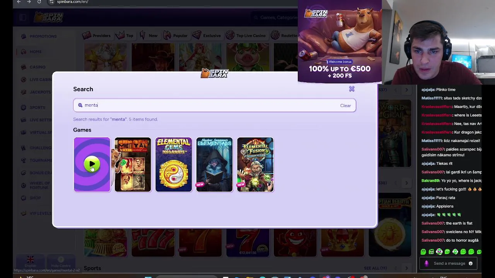Close the search dialog with the X
The image size is (495, 278).
click(x=352, y=89)
